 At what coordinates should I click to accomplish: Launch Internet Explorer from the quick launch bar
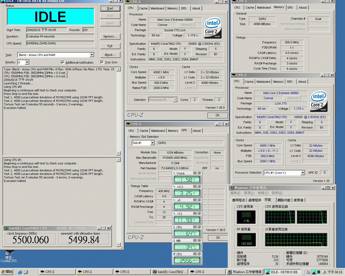tap(20, 272)
